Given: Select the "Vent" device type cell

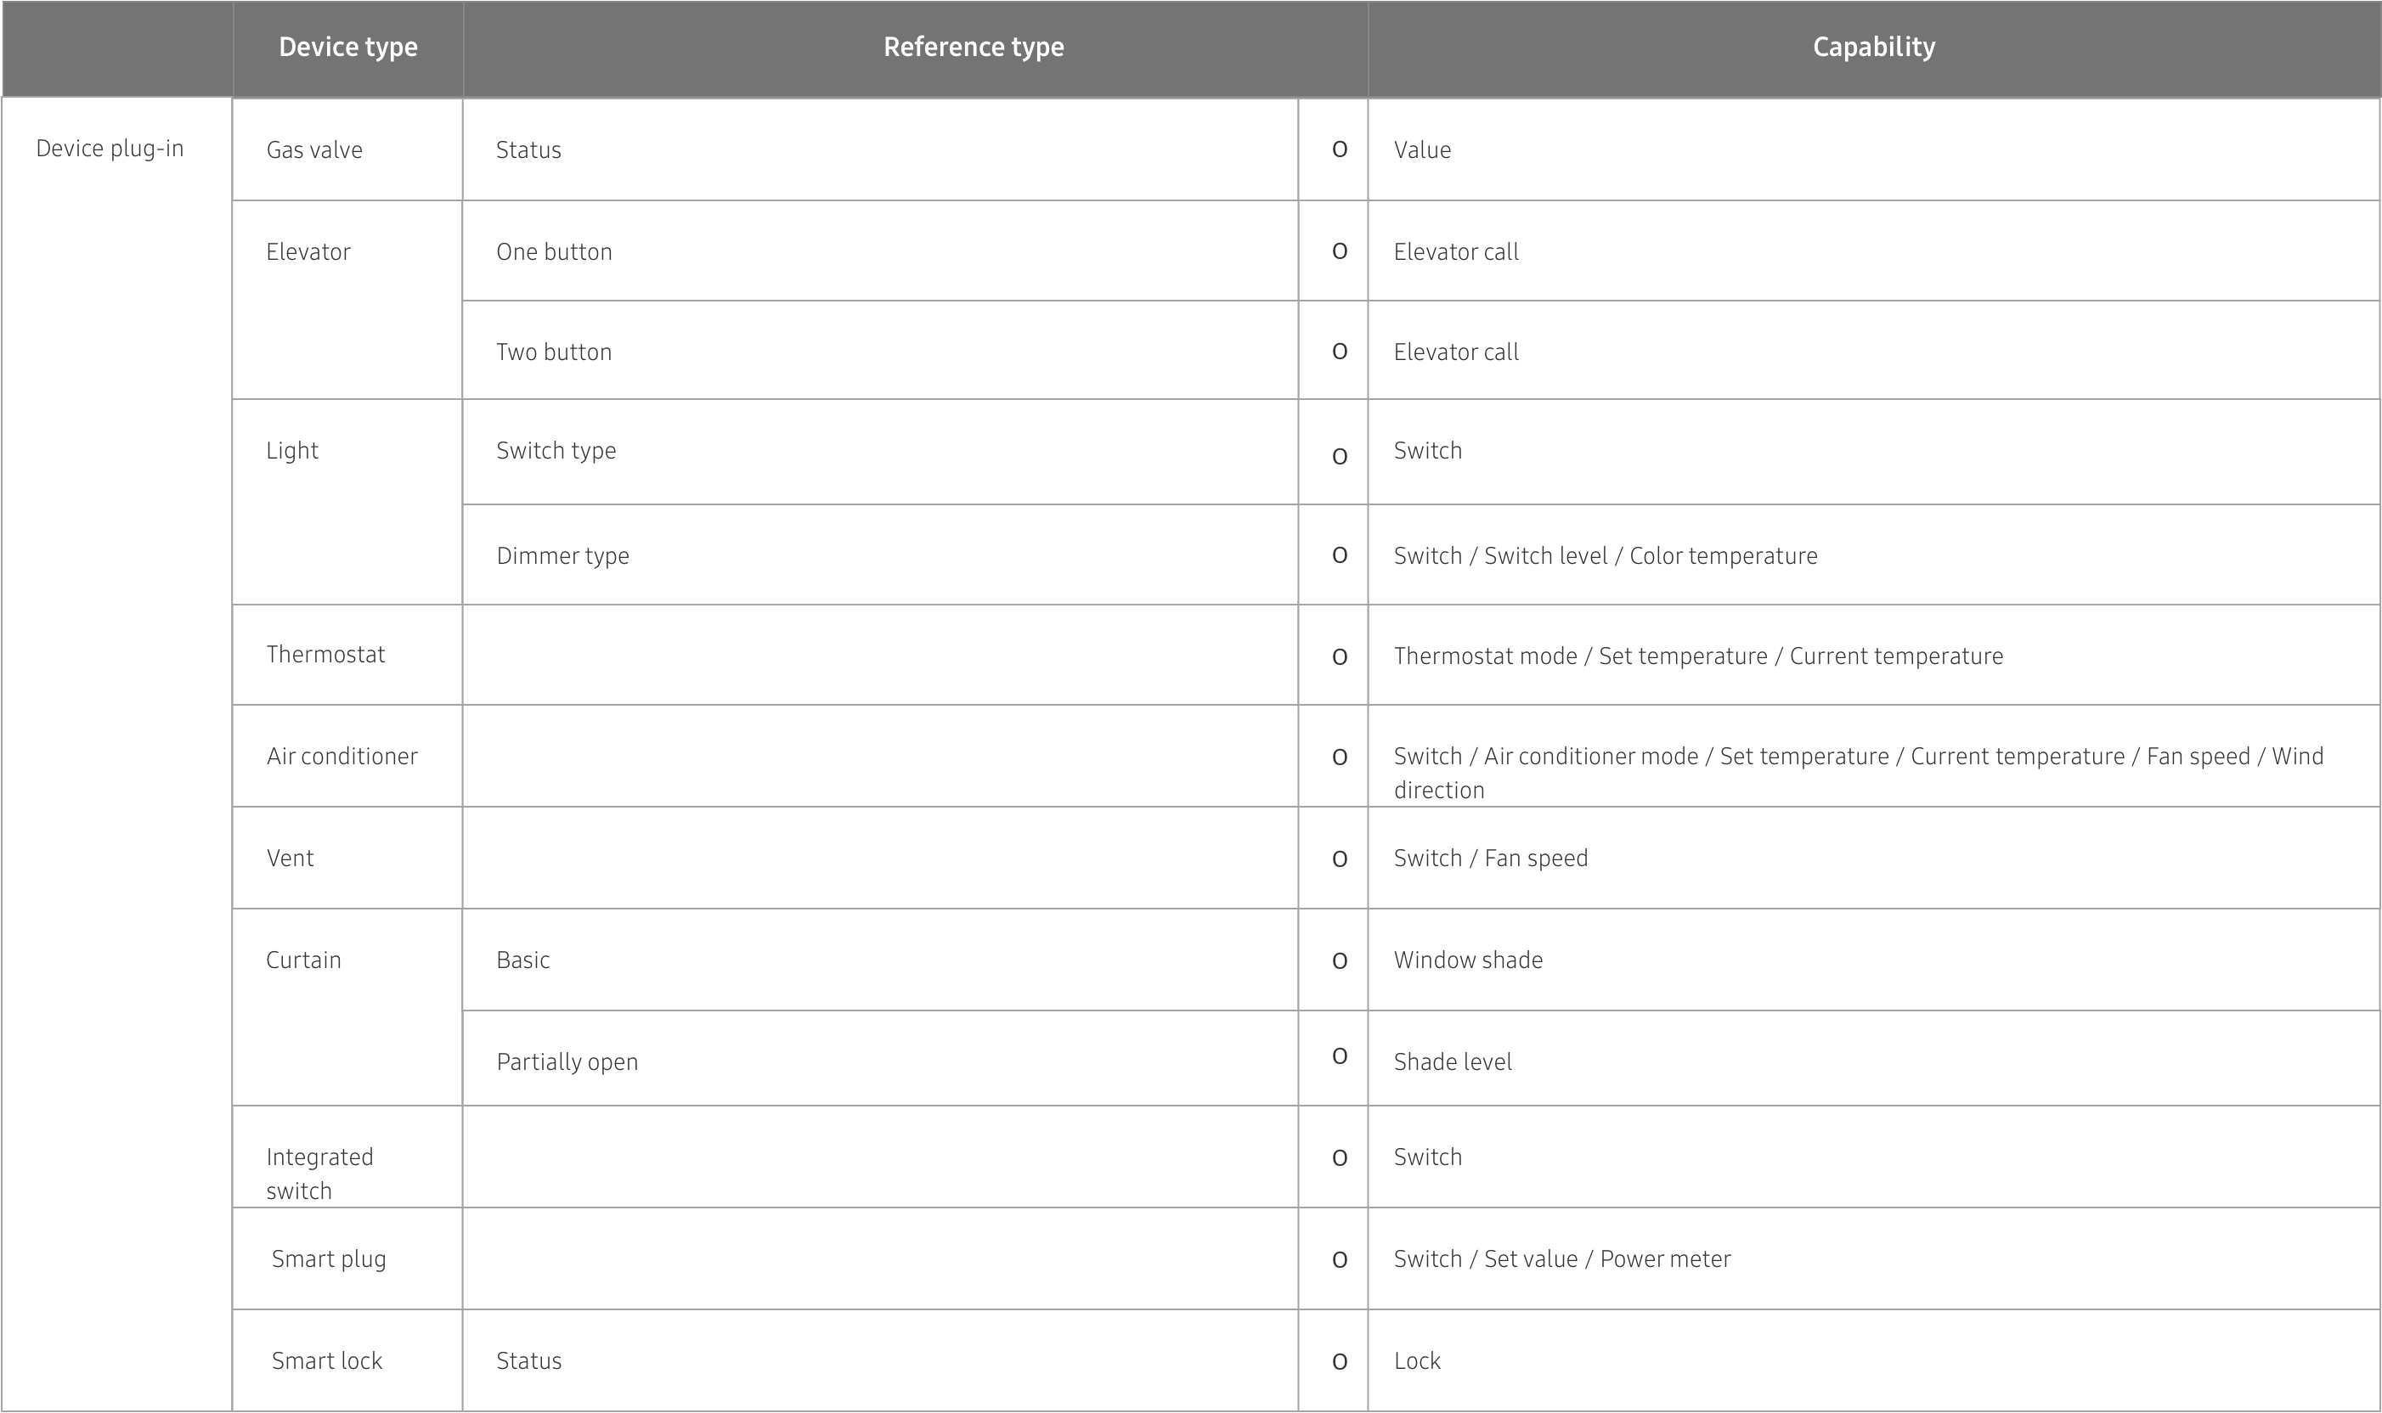Looking at the screenshot, I should pyautogui.click(x=291, y=858).
